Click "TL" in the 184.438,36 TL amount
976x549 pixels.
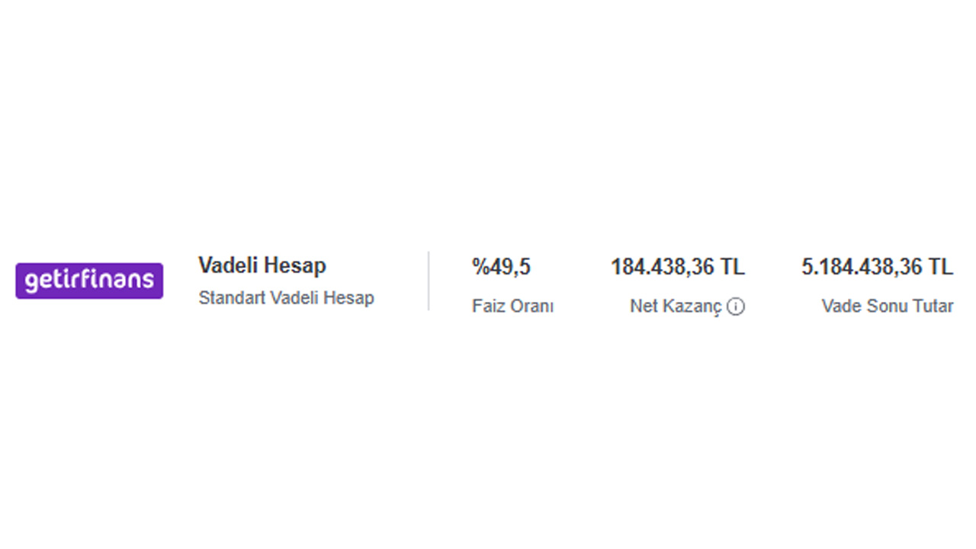pyautogui.click(x=733, y=267)
